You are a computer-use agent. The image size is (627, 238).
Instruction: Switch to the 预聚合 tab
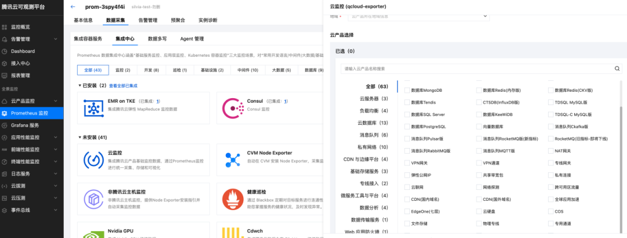pyautogui.click(x=178, y=20)
